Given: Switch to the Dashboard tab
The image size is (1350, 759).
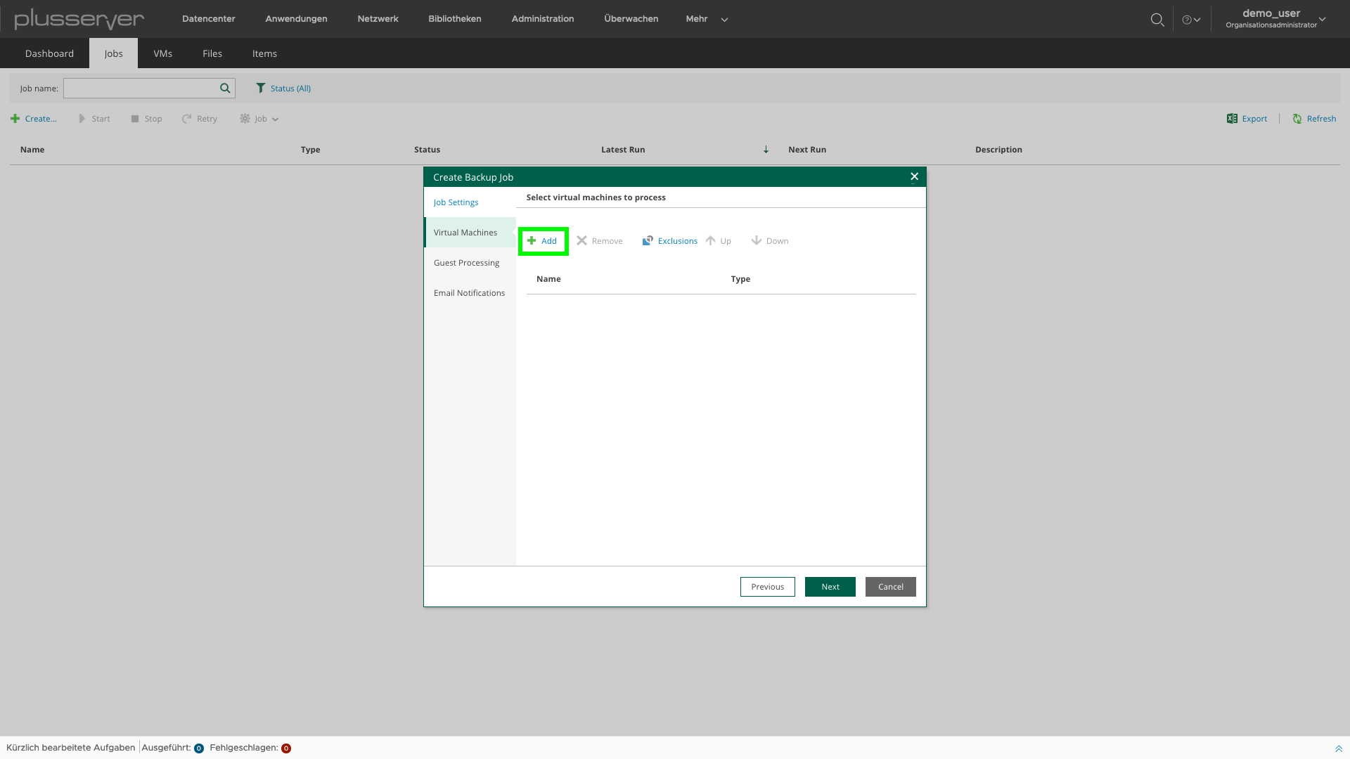Looking at the screenshot, I should (x=49, y=53).
